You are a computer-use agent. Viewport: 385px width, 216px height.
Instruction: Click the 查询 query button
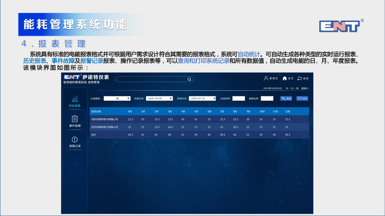286,98
